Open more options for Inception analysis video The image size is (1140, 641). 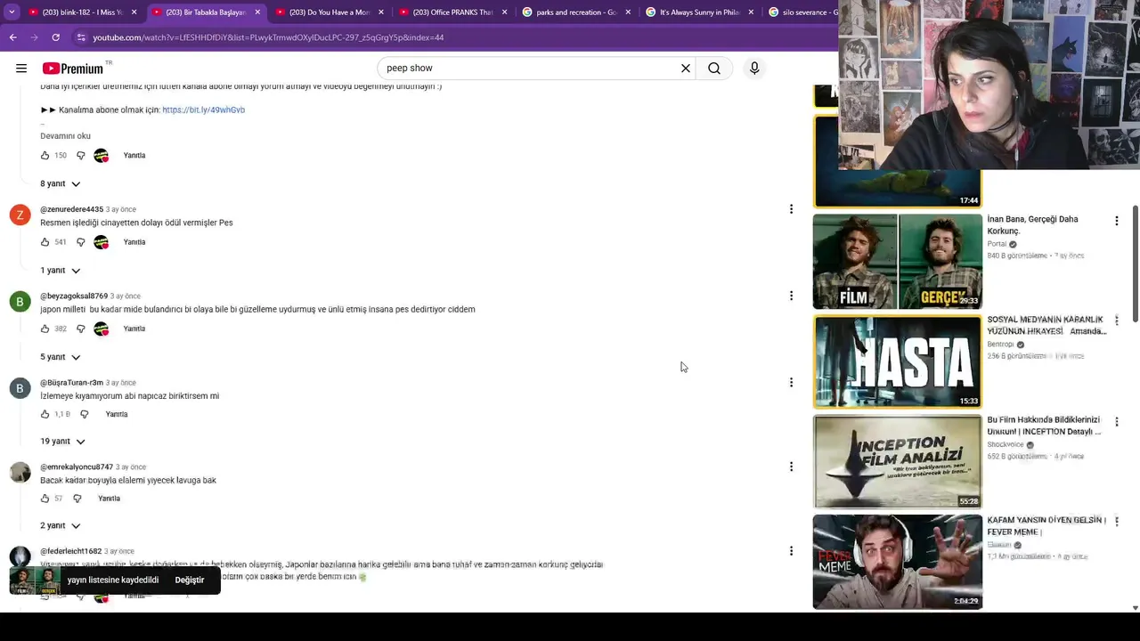click(x=1117, y=421)
